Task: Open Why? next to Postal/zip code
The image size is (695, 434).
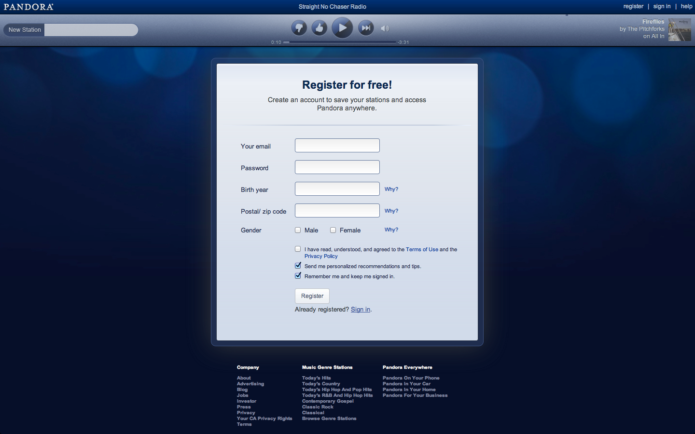Action: pos(391,211)
